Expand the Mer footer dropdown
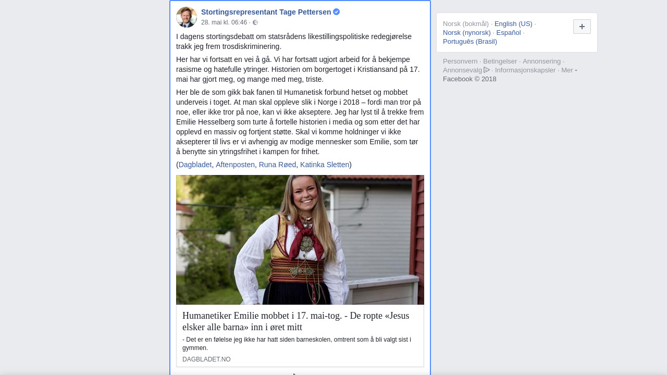Viewport: 667px width, 375px height. (569, 70)
